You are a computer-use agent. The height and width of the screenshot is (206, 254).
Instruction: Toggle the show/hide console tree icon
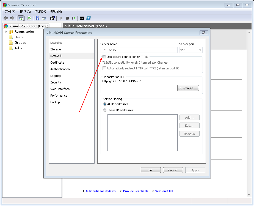tap(21, 18)
